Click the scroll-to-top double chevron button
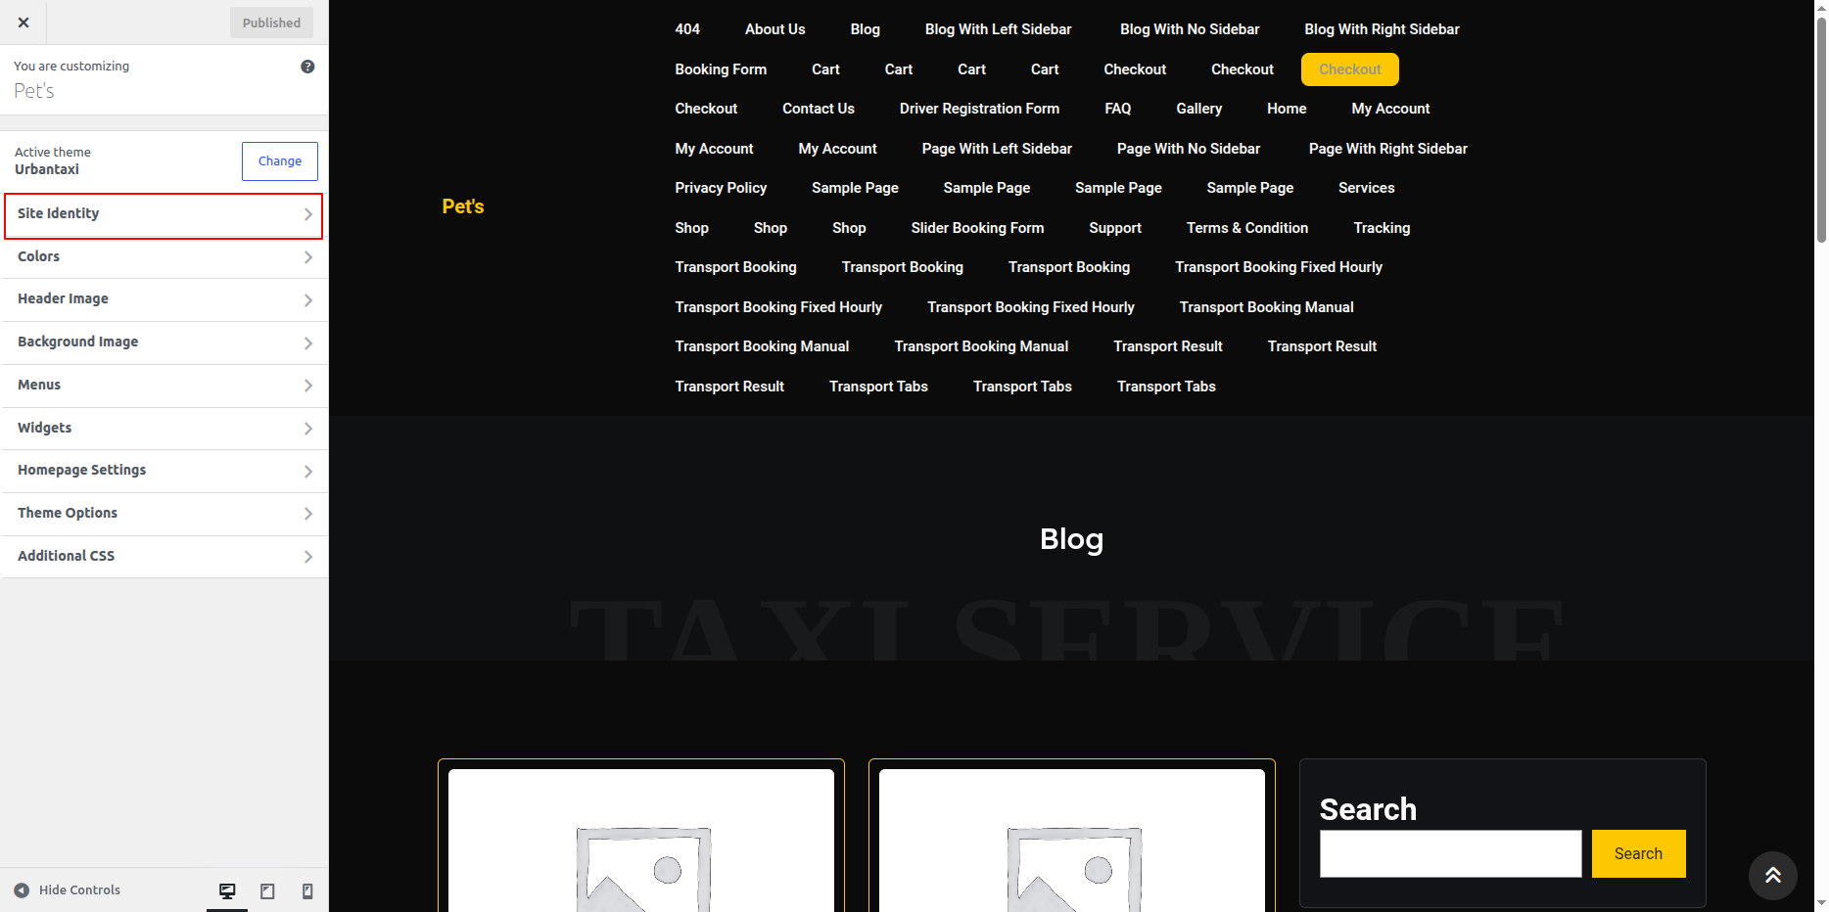 1772,875
